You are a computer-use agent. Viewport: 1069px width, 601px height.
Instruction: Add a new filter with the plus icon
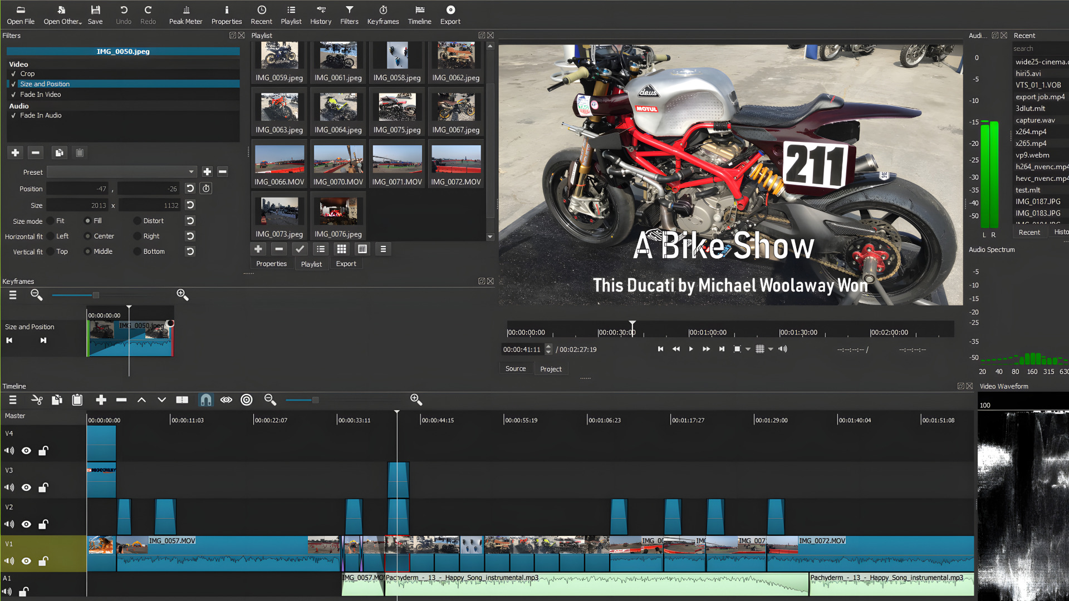15,152
